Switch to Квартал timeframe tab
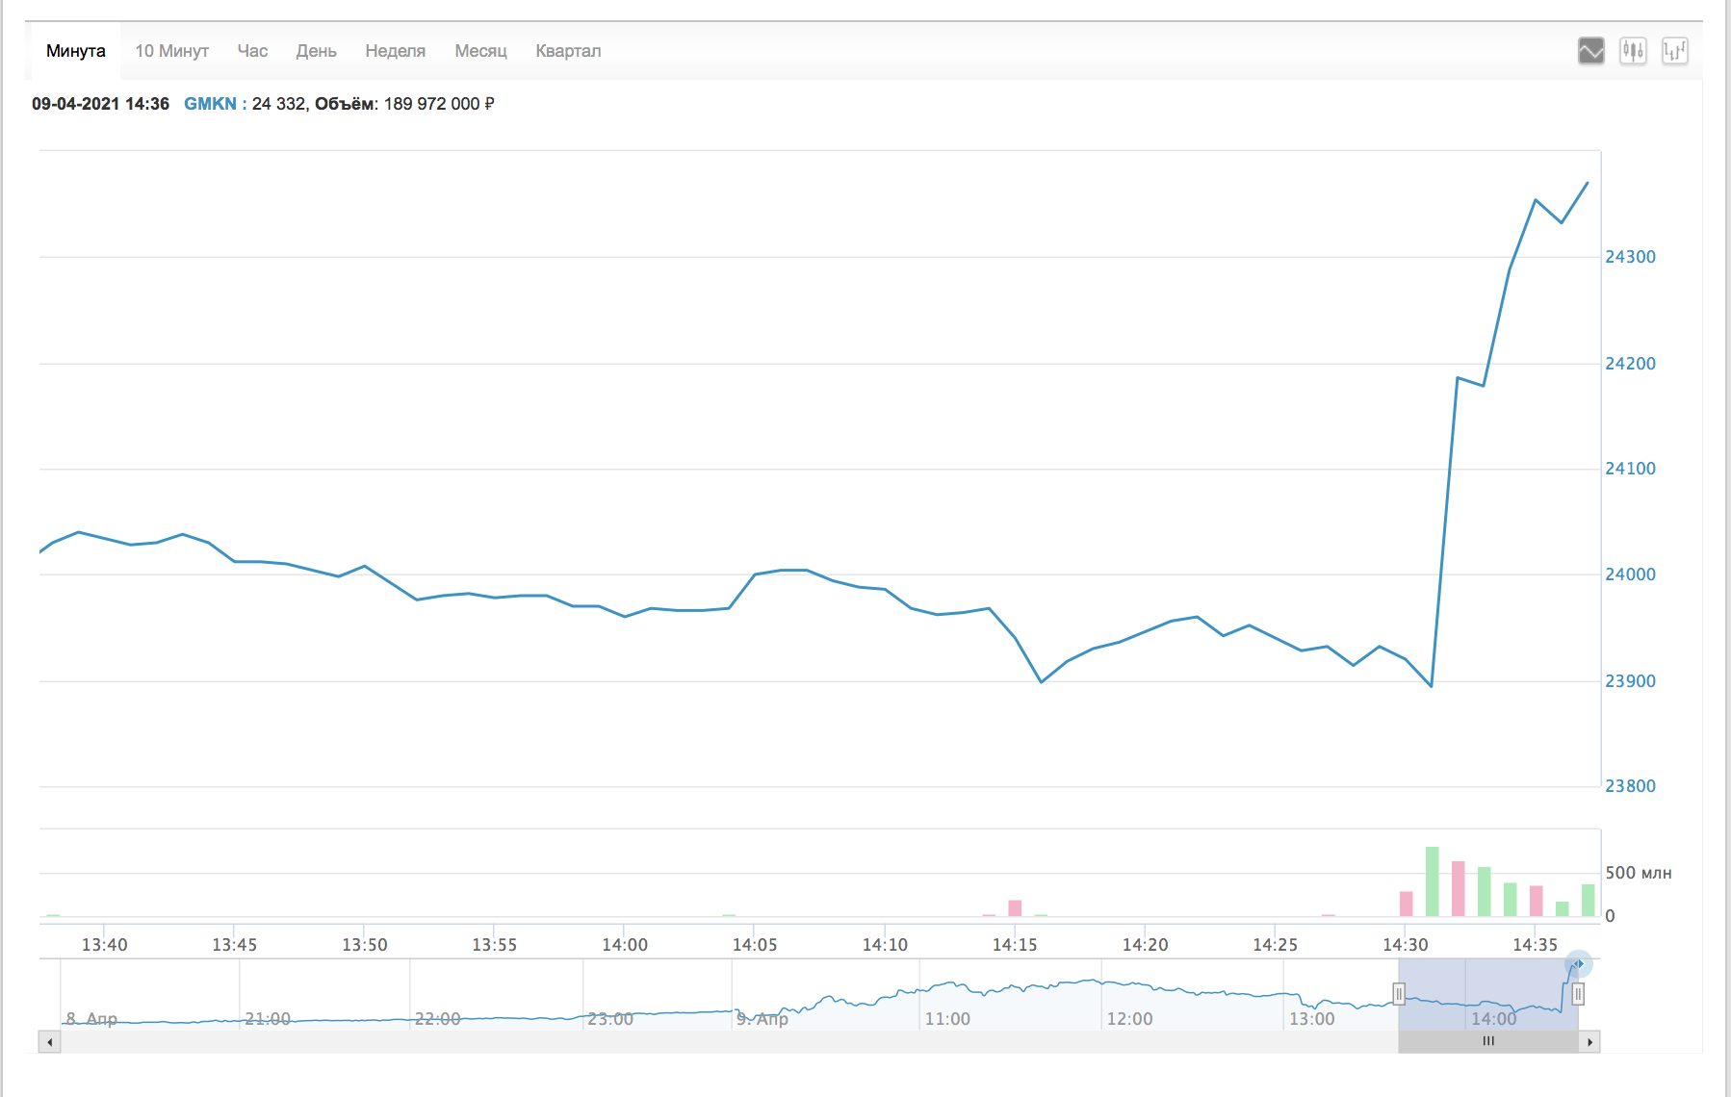 [x=568, y=51]
